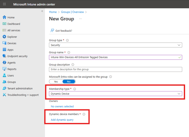Click the Got feedback person icon
Screen dimensions: 189x137
(x=52, y=31)
